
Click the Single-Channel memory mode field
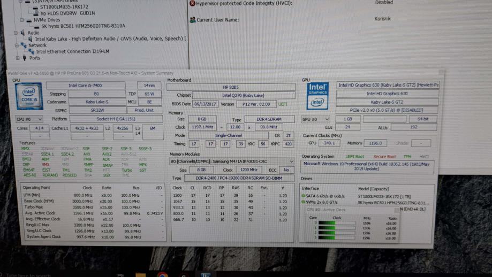[229, 135]
